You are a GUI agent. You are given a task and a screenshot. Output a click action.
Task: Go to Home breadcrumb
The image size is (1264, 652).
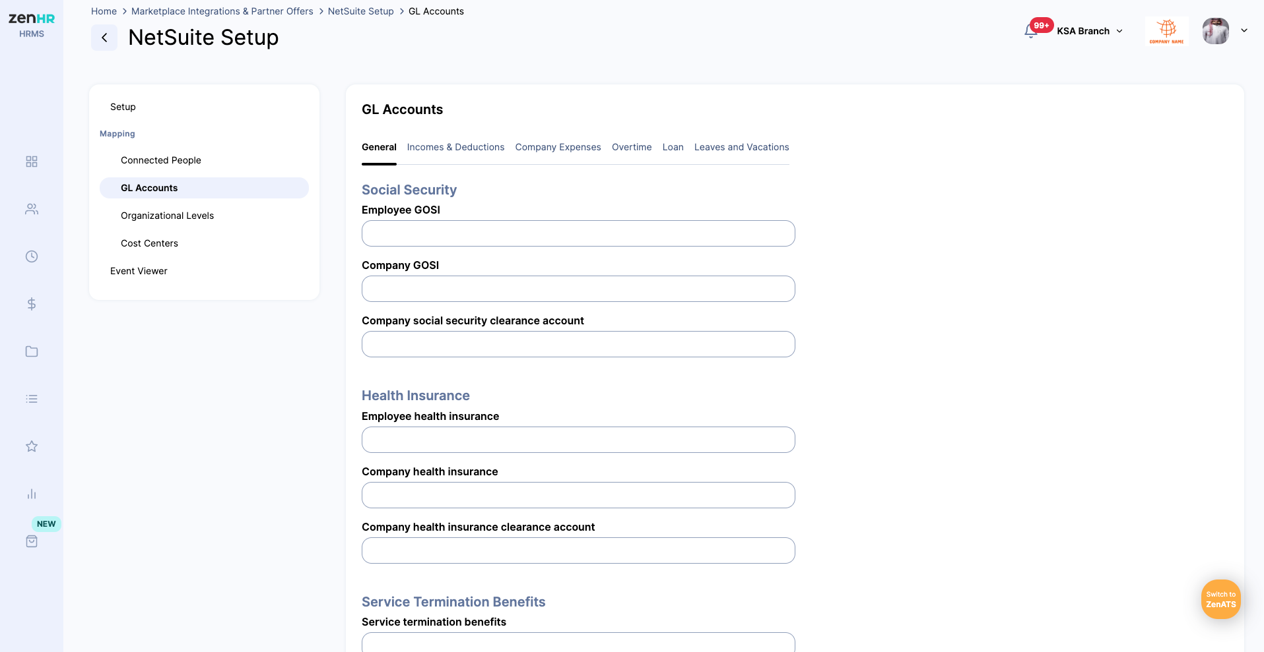pos(104,11)
